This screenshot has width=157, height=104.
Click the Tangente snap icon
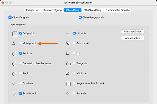click(x=68, y=63)
